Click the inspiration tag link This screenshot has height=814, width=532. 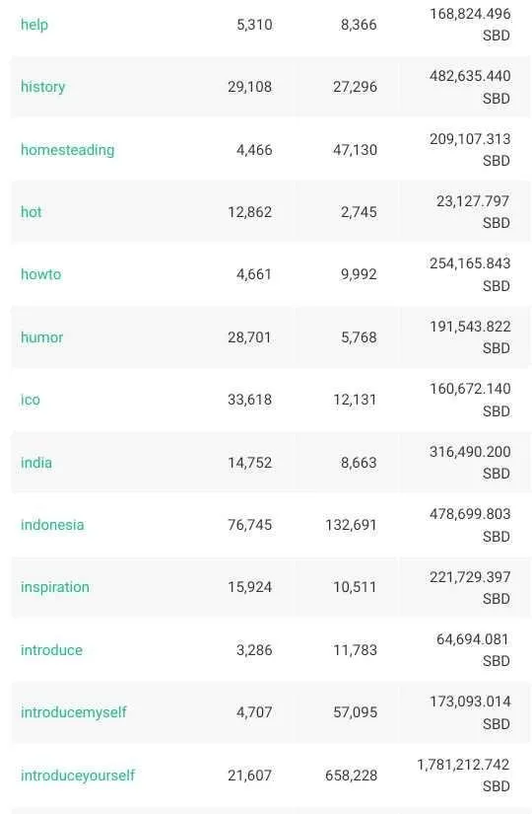[x=55, y=587]
